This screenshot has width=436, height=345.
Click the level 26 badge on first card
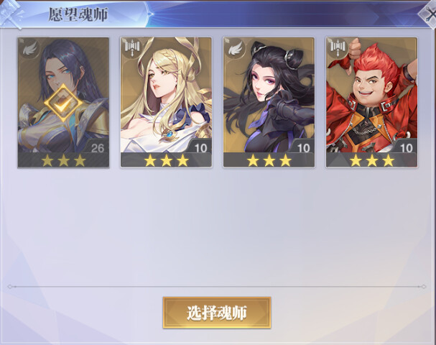click(x=97, y=148)
